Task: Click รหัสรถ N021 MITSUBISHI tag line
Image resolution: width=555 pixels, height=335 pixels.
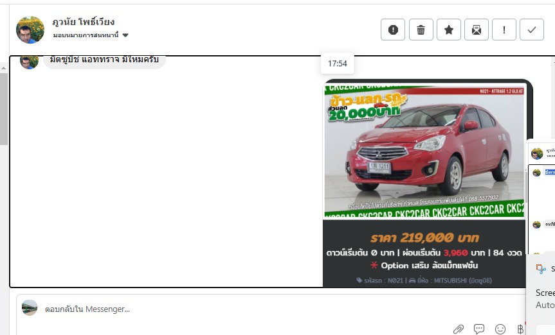Action: [424, 280]
